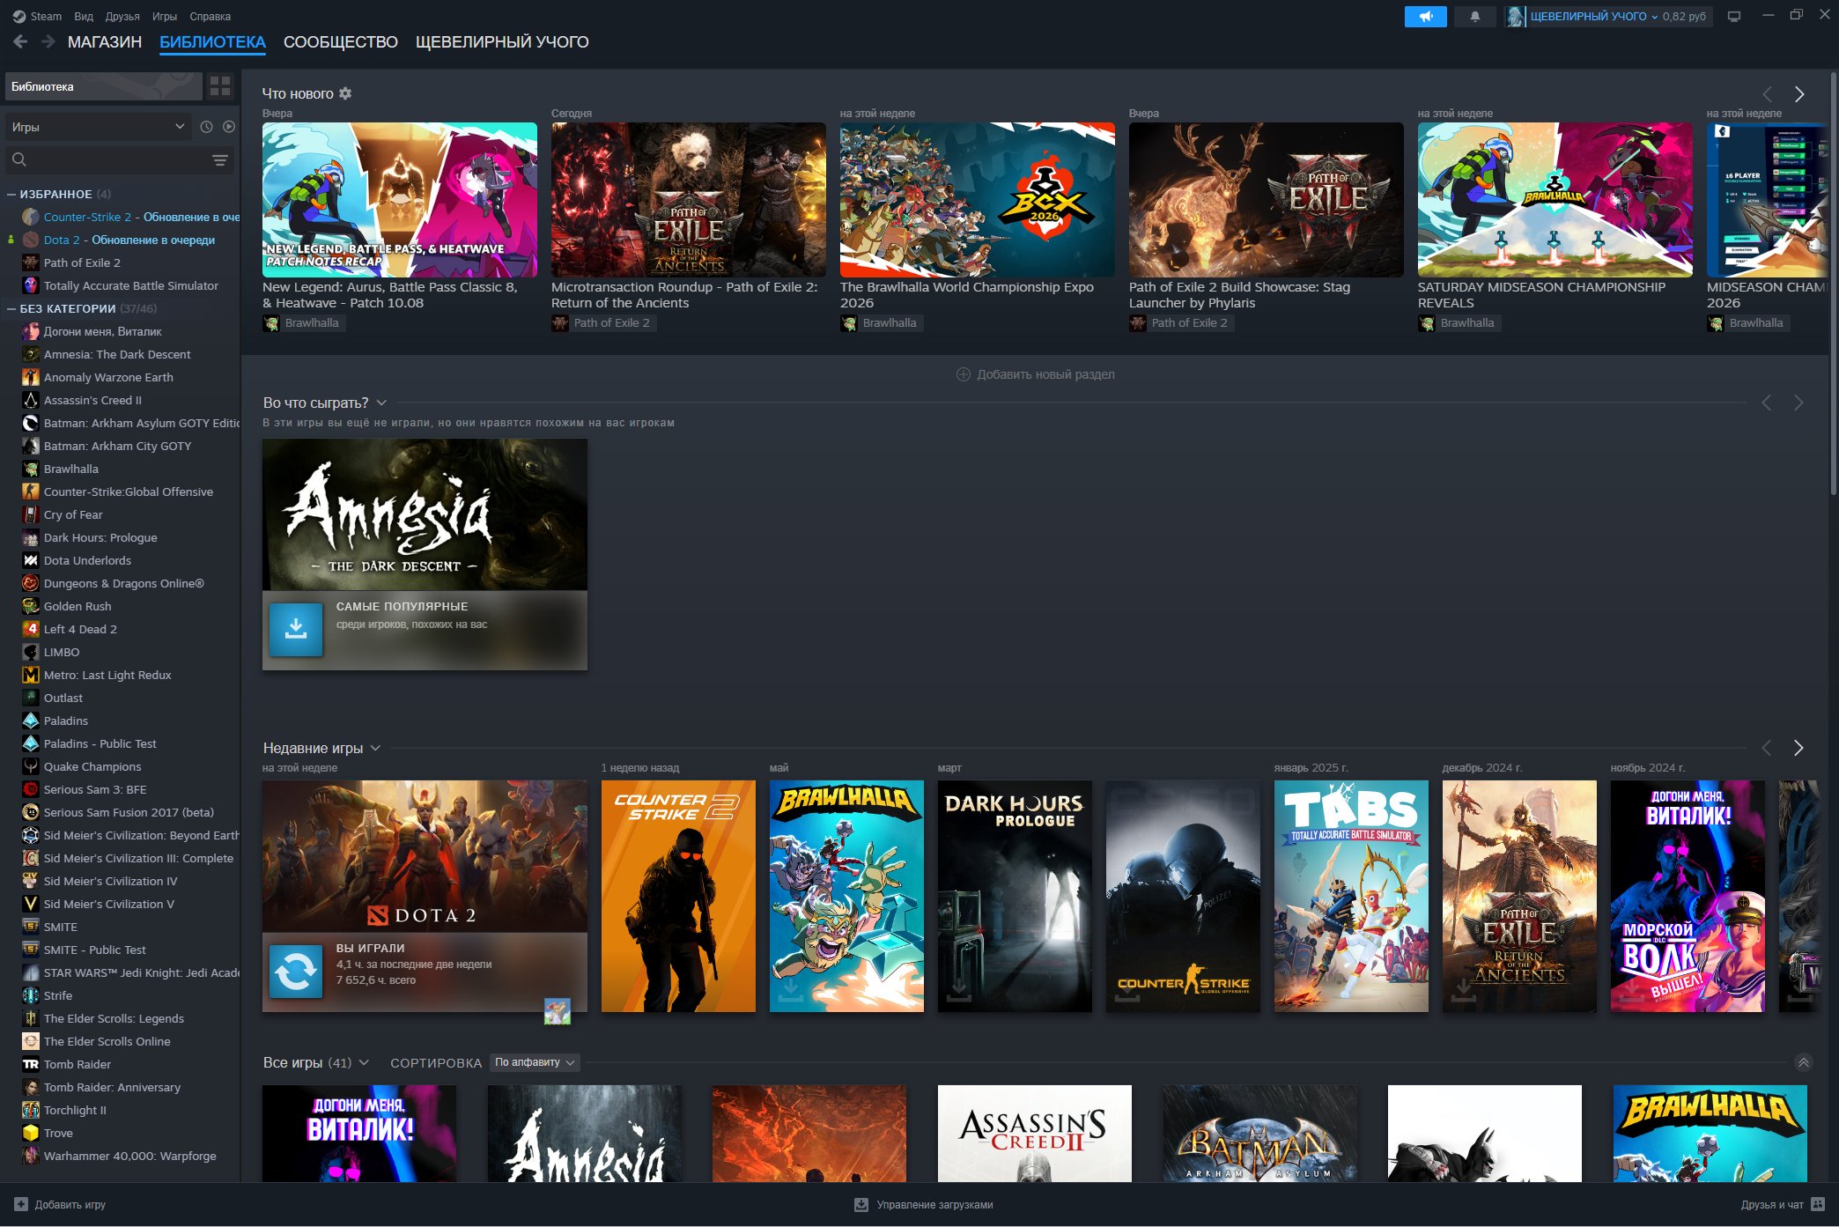
Task: Select Totally Accurate Battle Simulator in sidebar
Action: pos(130,285)
